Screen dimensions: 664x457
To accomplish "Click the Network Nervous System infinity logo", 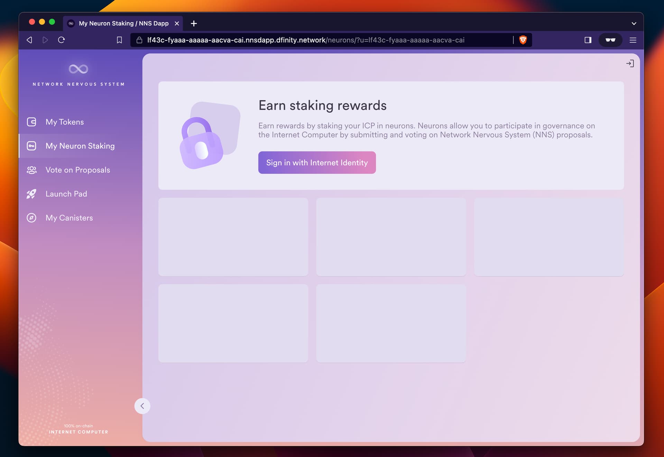I will click(x=79, y=69).
